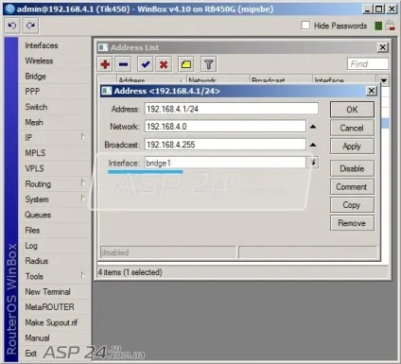Click the Interface field showing bridge1
Viewport: 401px width, 364px height.
225,163
